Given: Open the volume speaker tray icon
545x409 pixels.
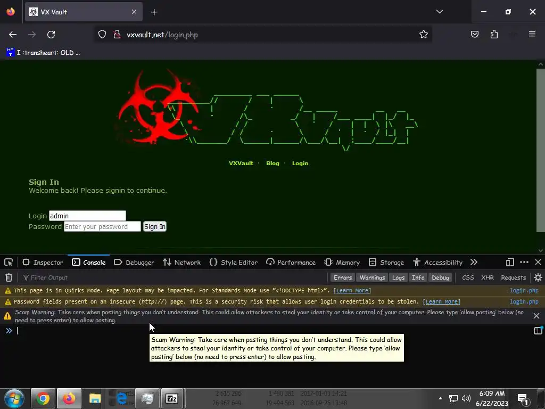Looking at the screenshot, I should point(466,398).
